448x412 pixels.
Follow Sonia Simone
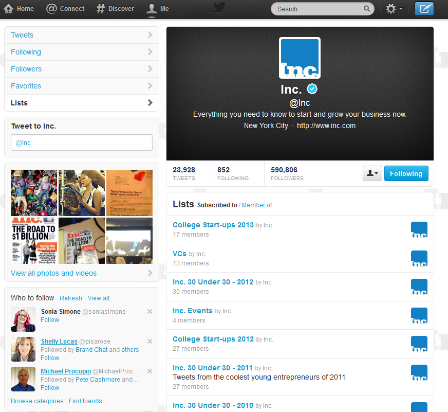(x=50, y=319)
